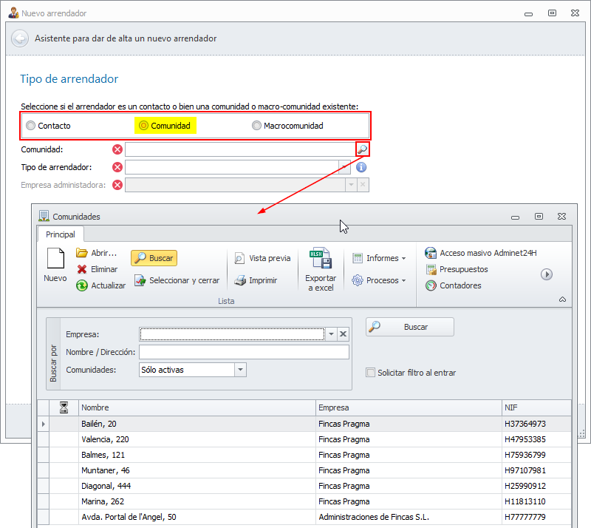Click the Comunidad text input field
591x528 pixels.
click(x=240, y=149)
